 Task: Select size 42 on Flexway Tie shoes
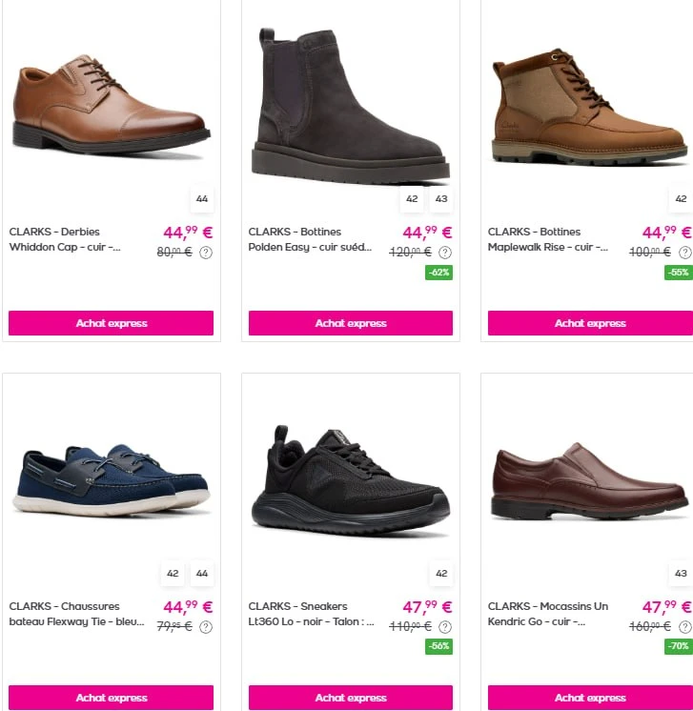coord(173,573)
